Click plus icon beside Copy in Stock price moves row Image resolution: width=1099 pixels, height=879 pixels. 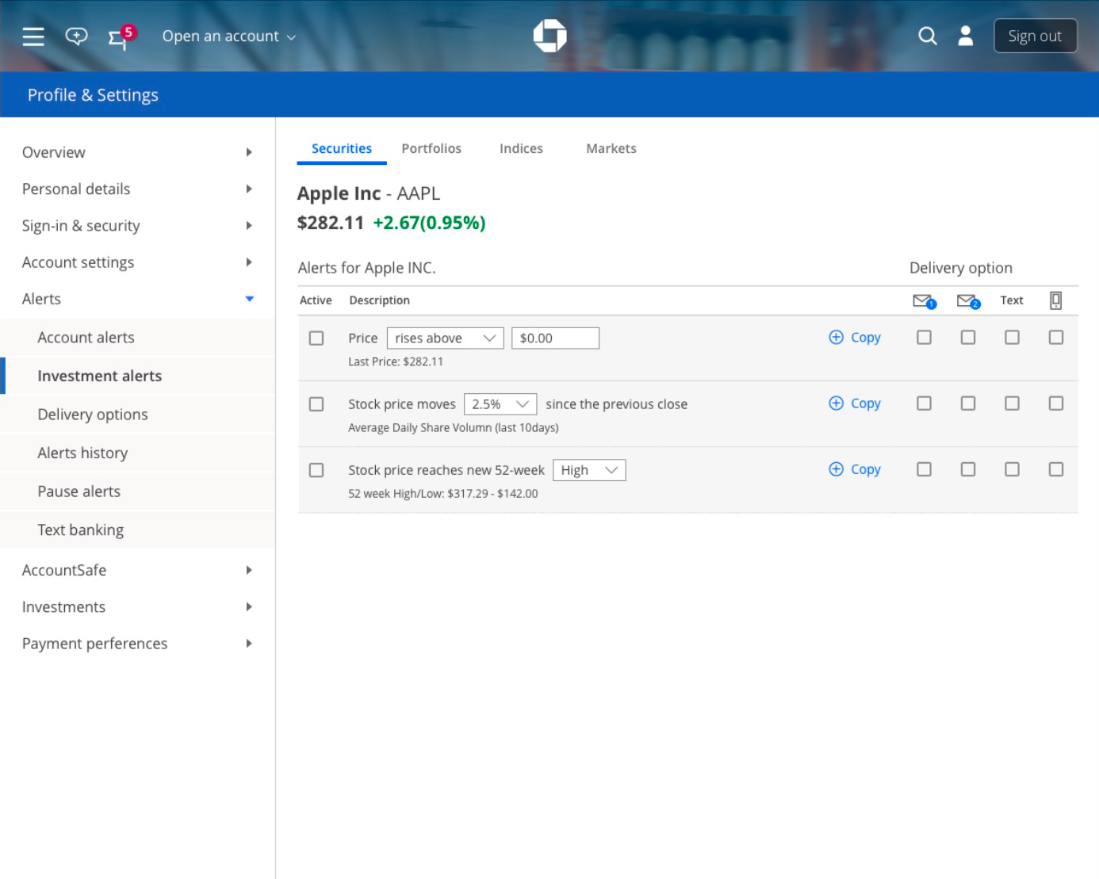[836, 403]
